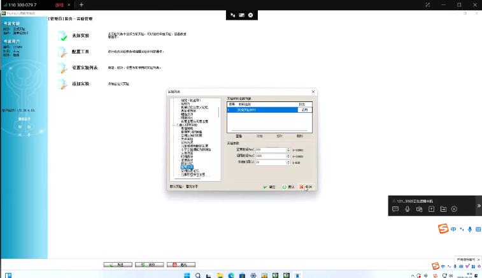Toggle the 启用 status of selected material row

304,110
